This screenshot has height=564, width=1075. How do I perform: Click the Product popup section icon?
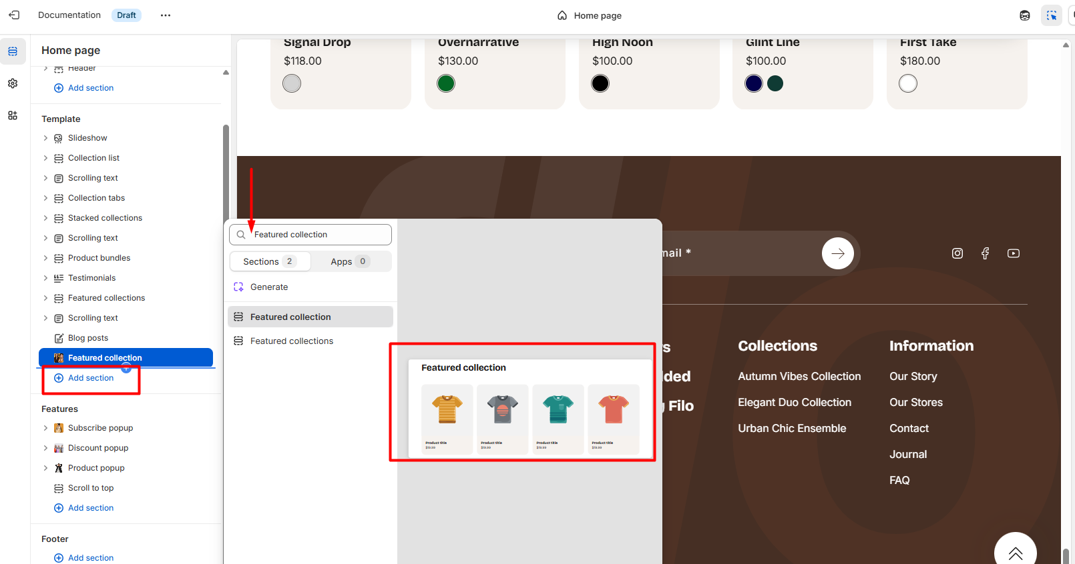(x=59, y=468)
